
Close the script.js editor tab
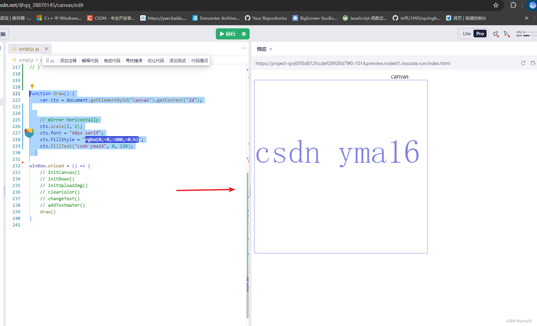[x=46, y=49]
